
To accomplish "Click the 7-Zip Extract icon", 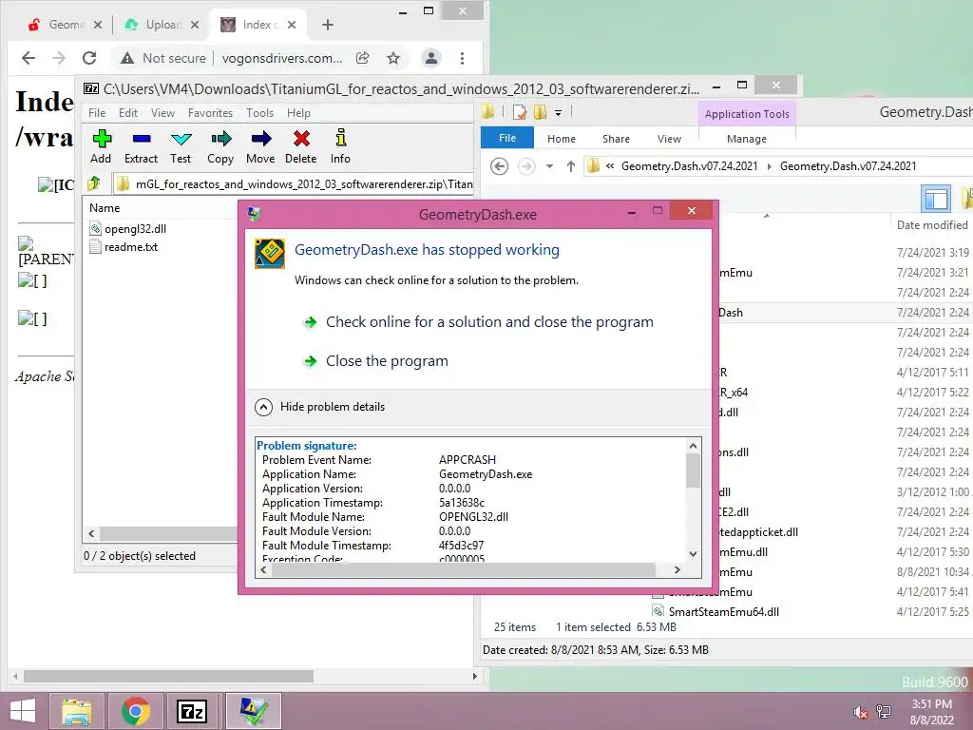I will pyautogui.click(x=142, y=139).
